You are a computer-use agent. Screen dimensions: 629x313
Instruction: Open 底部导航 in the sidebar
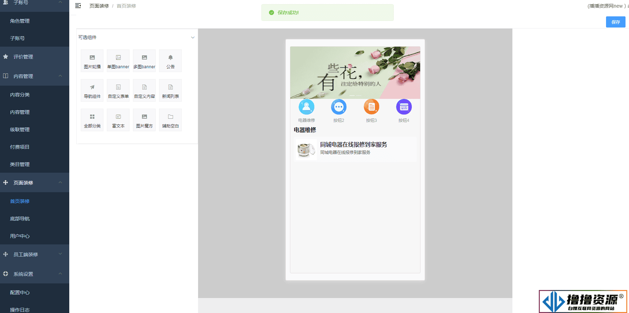point(34,219)
